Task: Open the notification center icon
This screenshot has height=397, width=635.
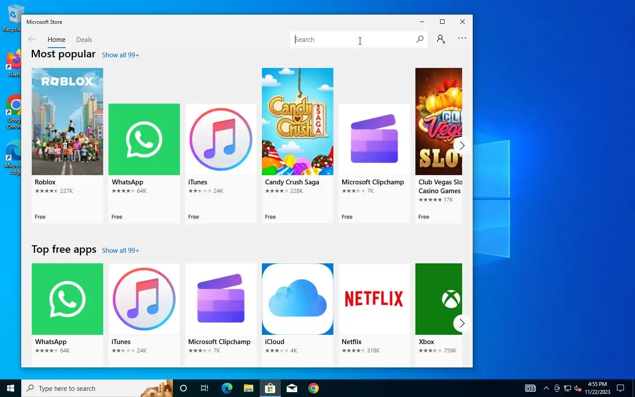Action: coord(620,388)
